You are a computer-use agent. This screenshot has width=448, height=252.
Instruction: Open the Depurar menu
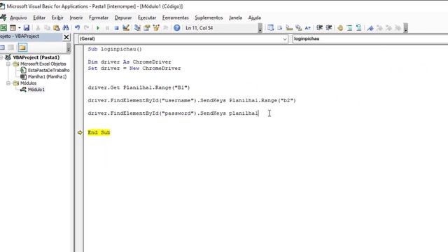point(123,17)
